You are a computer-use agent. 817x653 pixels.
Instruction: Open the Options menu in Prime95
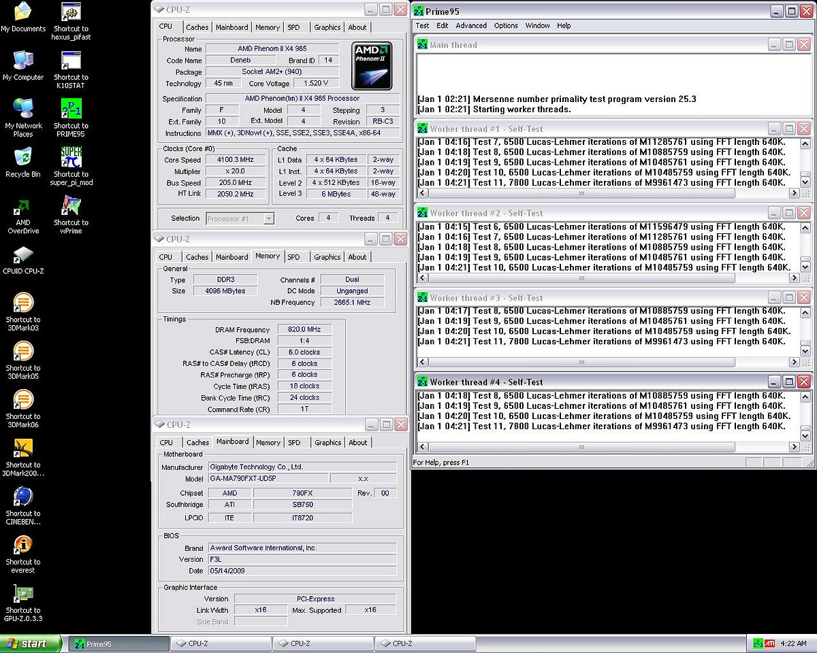506,26
